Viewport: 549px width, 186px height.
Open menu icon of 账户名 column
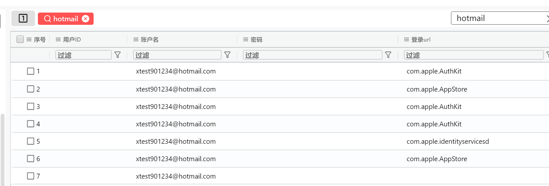[x=136, y=39]
